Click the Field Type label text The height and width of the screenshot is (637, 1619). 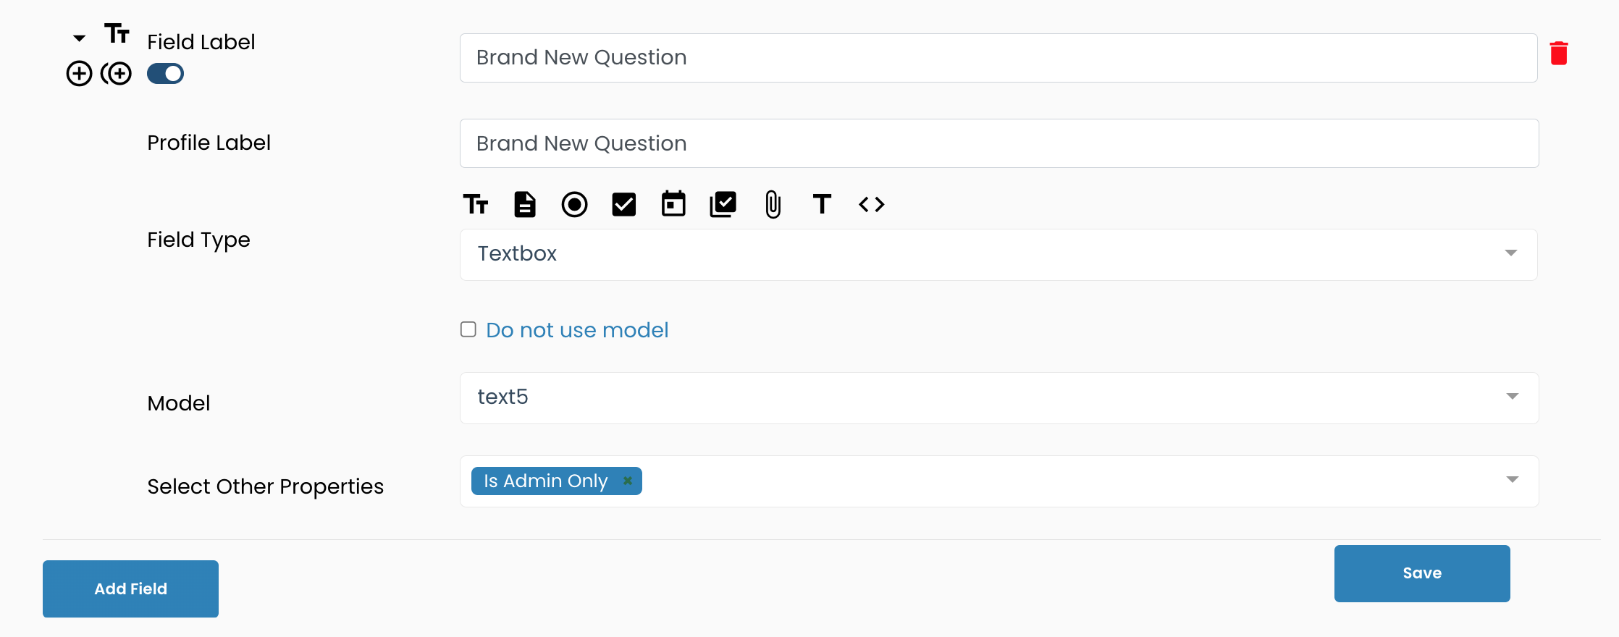point(199,240)
